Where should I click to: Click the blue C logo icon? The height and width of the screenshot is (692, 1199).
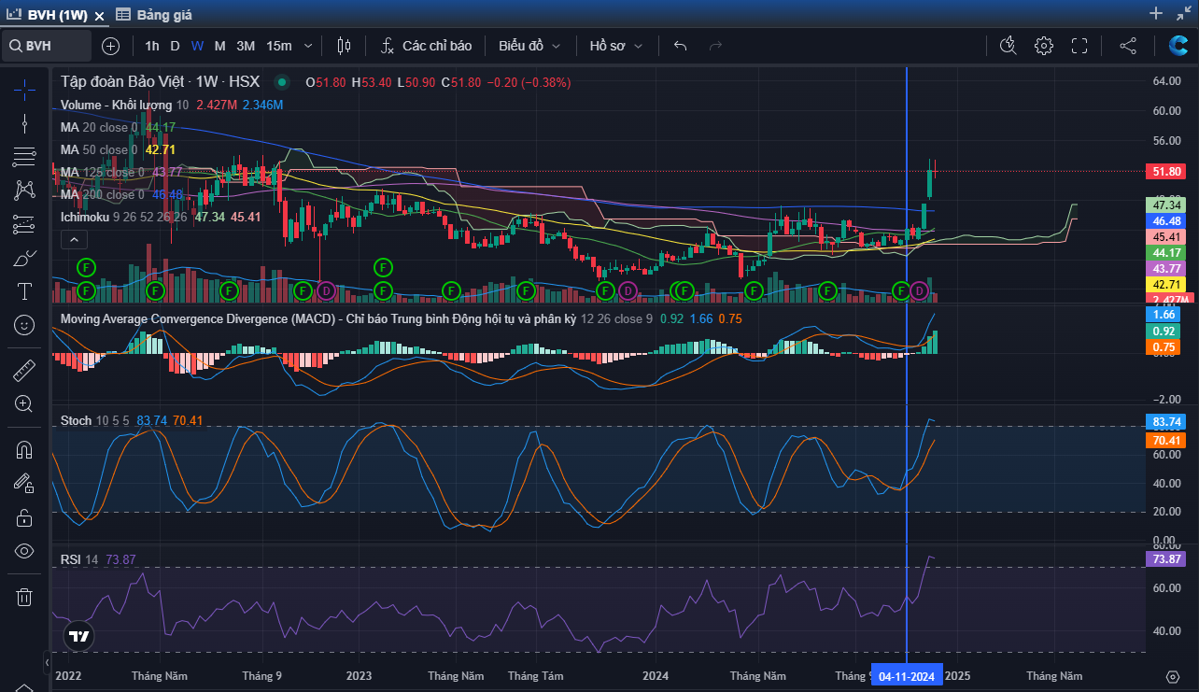click(x=1178, y=46)
